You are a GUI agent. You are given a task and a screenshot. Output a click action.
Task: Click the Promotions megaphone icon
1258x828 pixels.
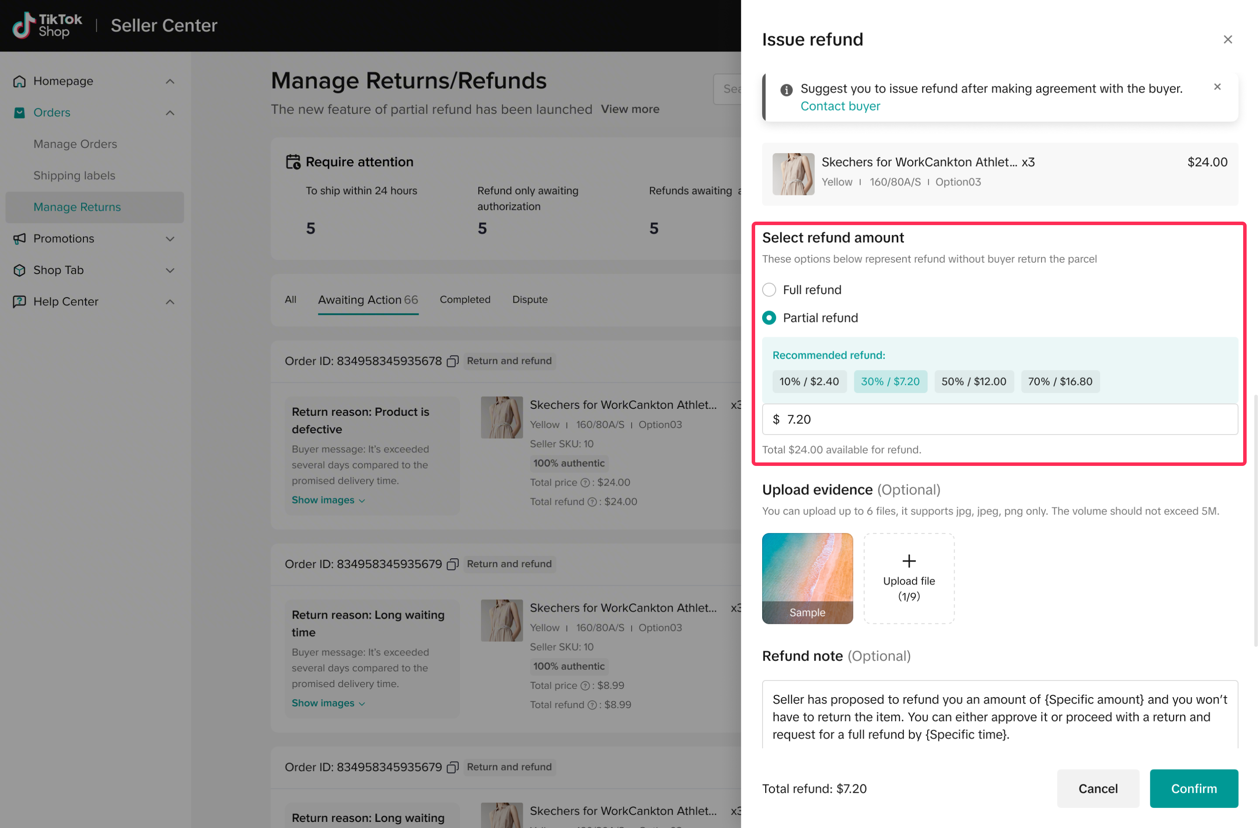pyautogui.click(x=20, y=239)
